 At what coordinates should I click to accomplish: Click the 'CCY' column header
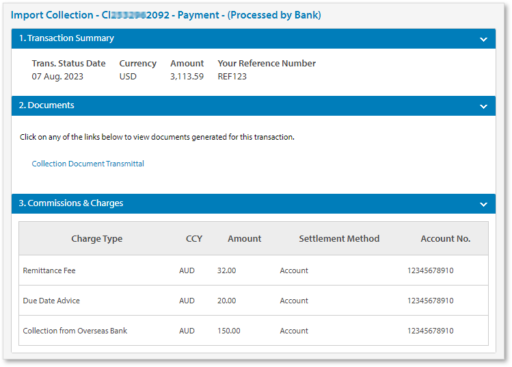[194, 239]
